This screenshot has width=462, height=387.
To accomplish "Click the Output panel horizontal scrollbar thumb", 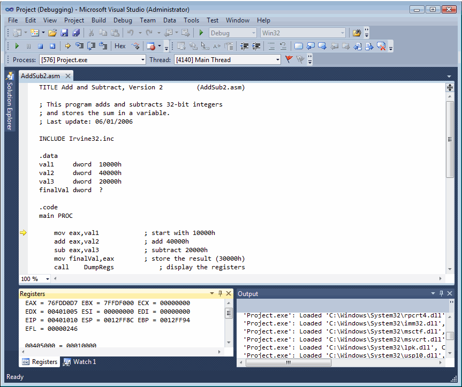I will (289, 362).
